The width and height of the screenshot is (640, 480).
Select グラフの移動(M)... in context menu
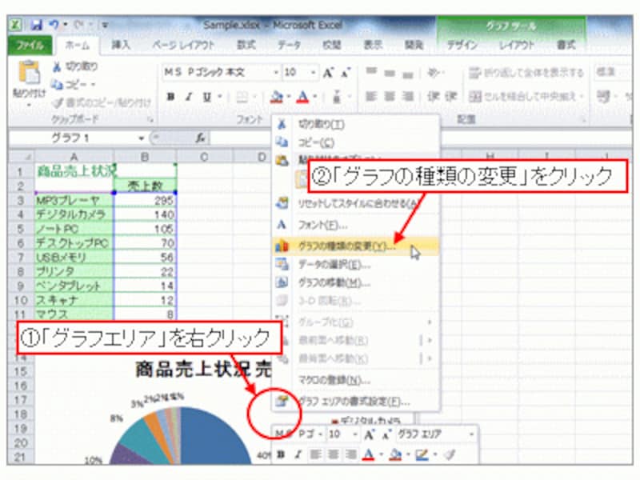point(356,283)
